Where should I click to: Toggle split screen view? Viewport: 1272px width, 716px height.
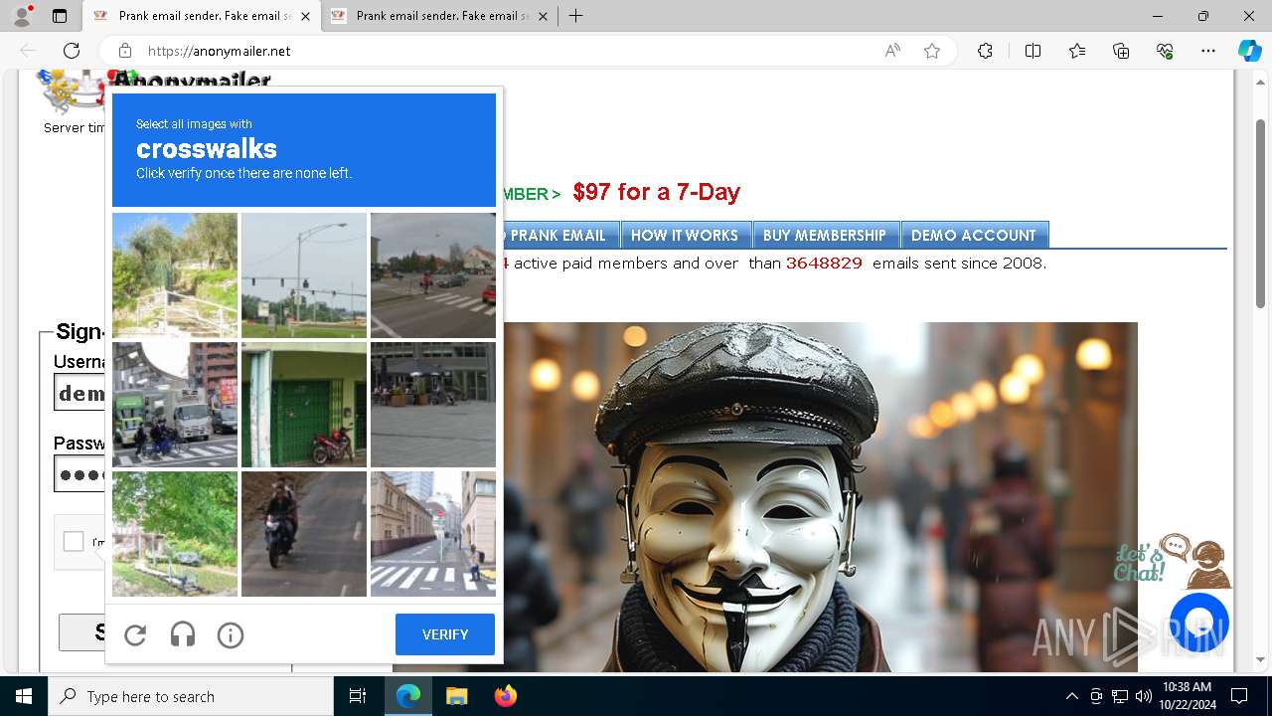(1033, 51)
